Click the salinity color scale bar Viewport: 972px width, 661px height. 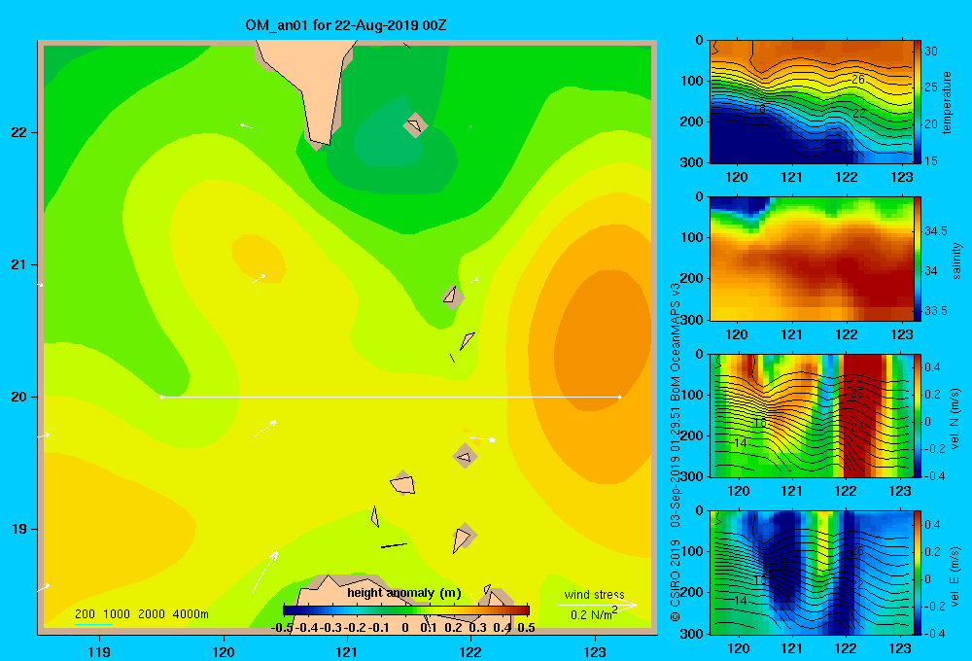tap(918, 259)
